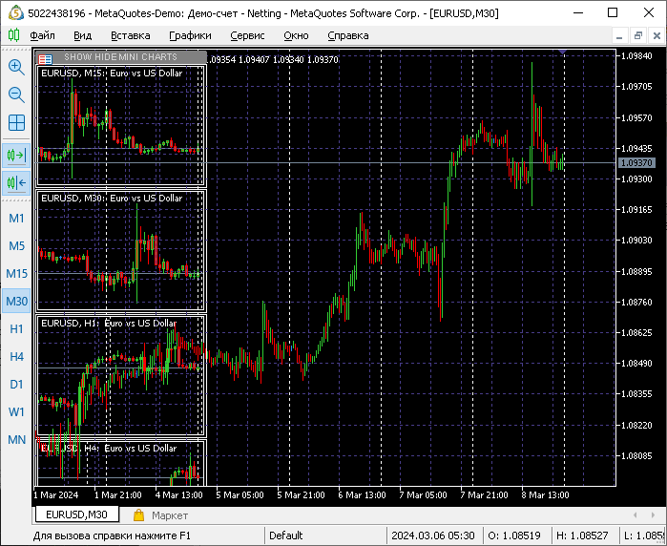The width and height of the screenshot is (667, 546).
Task: Click the 1.08085 price scale label
Action: tap(636, 455)
